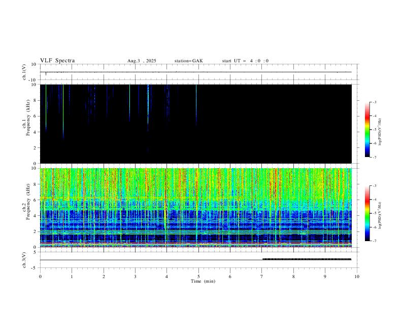
Task: Click the "VLF Spectra" plot title
Action: pos(57,61)
